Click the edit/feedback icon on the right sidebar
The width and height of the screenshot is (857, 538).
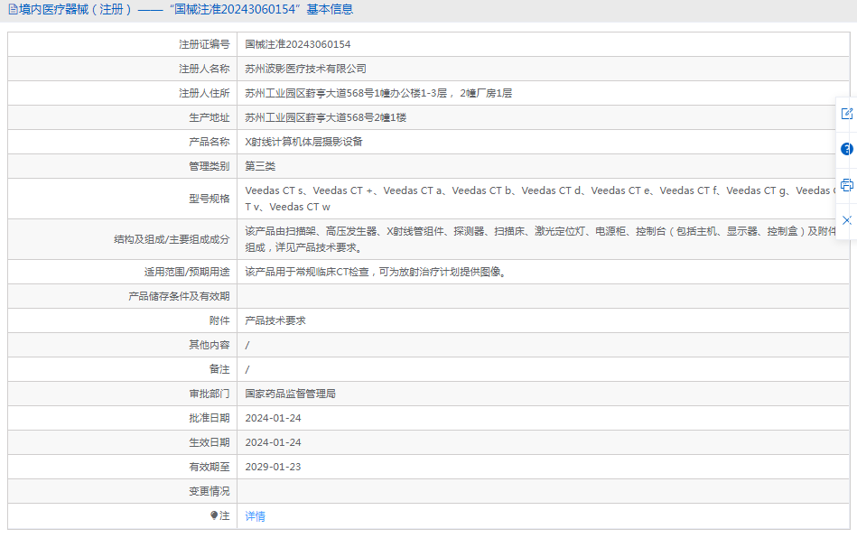(847, 114)
